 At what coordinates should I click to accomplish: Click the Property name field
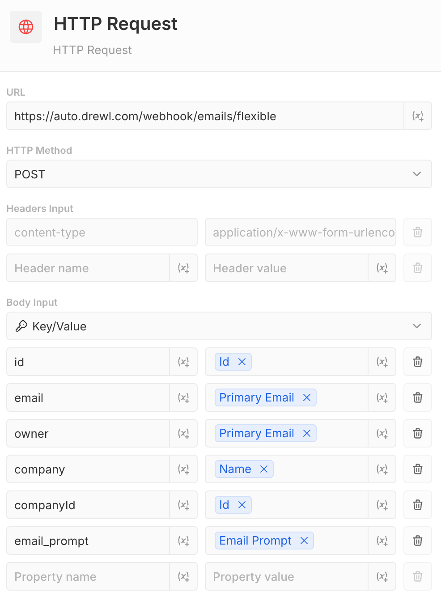[x=89, y=576]
